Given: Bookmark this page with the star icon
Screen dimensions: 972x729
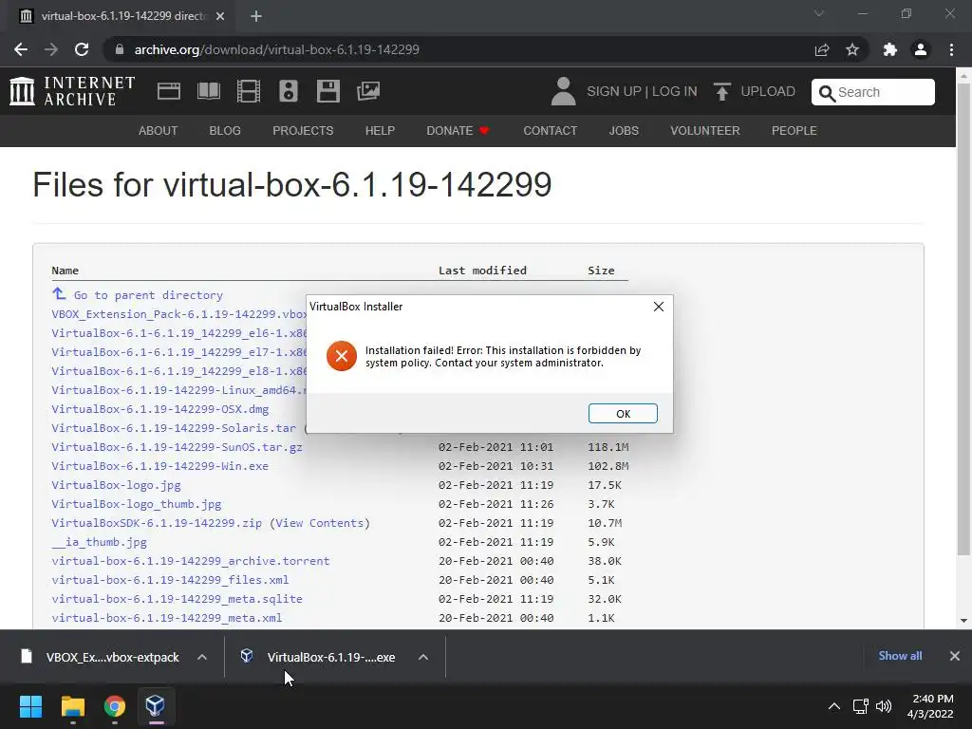Looking at the screenshot, I should tap(852, 49).
